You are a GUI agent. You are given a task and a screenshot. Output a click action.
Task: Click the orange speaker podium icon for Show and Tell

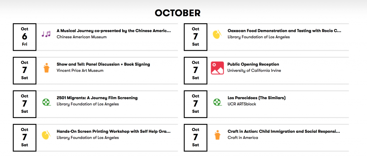coord(47,68)
